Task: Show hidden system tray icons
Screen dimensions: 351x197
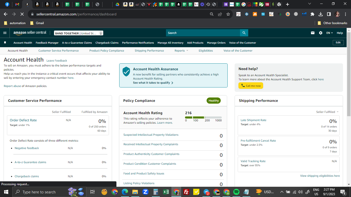Action: [x=282, y=192]
